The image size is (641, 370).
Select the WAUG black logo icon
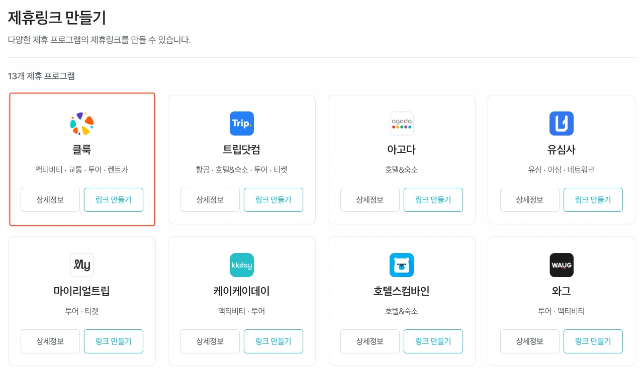coord(561,265)
